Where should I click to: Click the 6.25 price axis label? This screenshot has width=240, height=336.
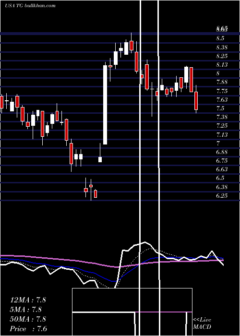click(x=222, y=196)
